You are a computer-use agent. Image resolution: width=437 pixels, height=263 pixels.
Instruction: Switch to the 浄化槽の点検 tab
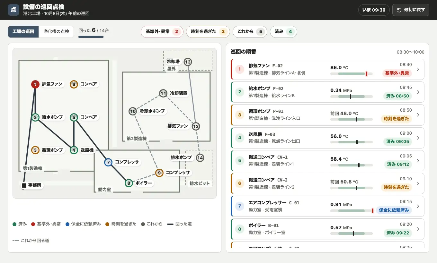tap(56, 32)
